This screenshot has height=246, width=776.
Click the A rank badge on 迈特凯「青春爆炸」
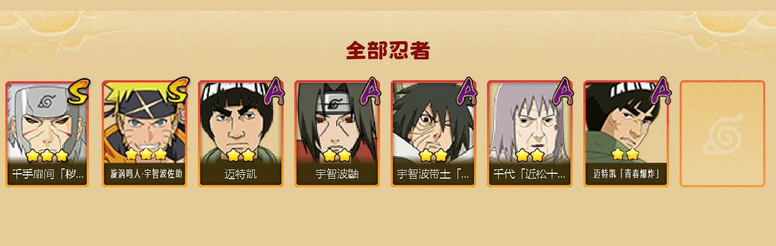tap(661, 91)
